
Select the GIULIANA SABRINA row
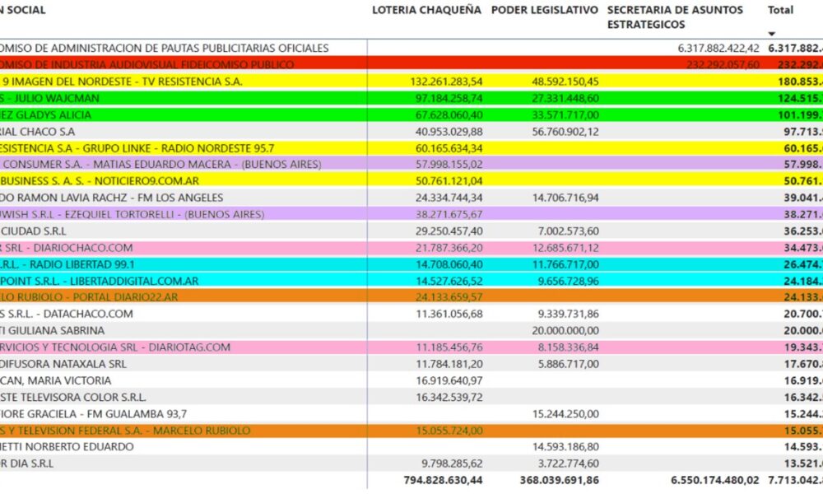click(x=411, y=331)
